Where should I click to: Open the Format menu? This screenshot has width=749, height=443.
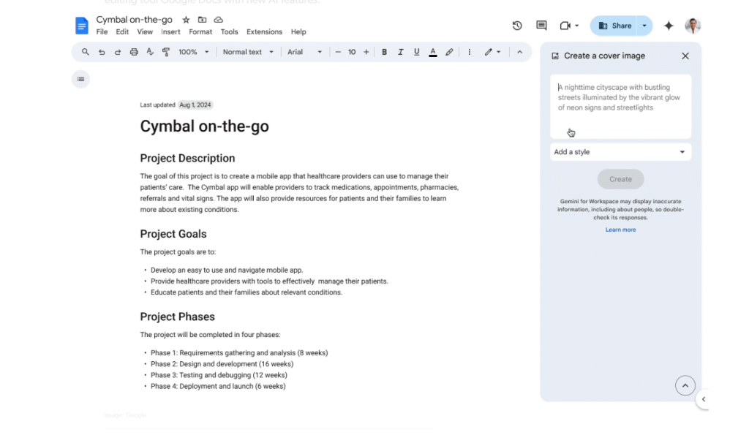(200, 31)
